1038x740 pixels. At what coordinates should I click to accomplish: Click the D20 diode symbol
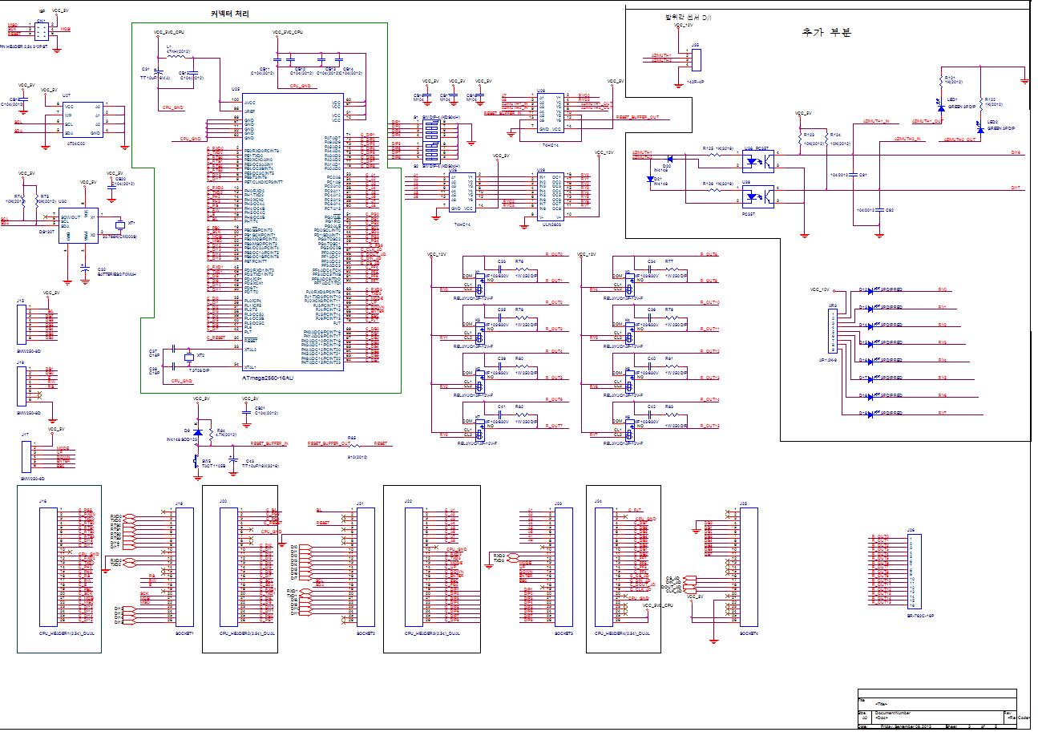[x=671, y=159]
